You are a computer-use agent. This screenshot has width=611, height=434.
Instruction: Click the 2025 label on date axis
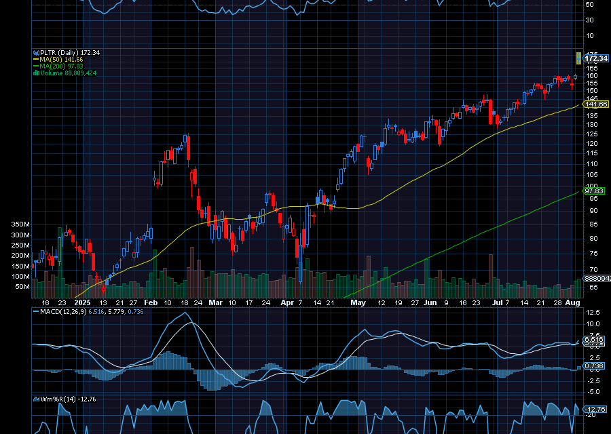pyautogui.click(x=82, y=302)
